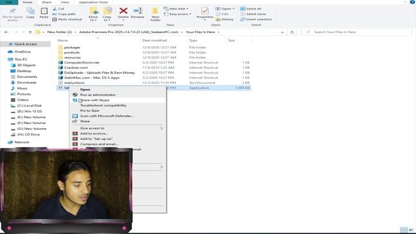Viewport: 416px width, 234px height.
Task: Select Crackser.com internet shortcut
Action: (x=76, y=68)
